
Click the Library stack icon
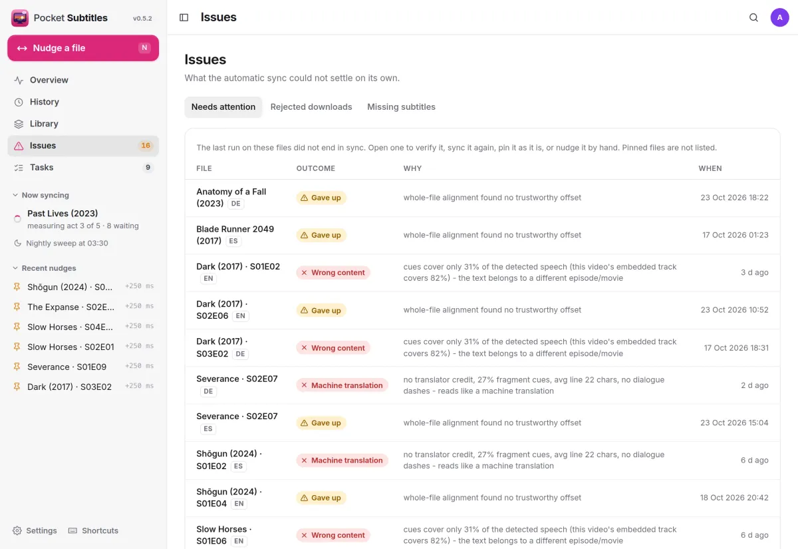[19, 124]
